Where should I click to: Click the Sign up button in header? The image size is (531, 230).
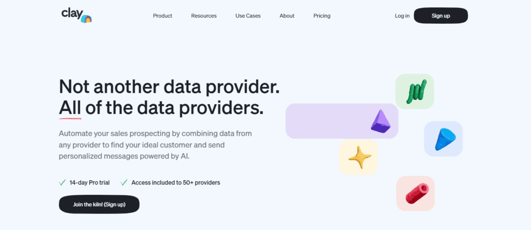coord(441,16)
